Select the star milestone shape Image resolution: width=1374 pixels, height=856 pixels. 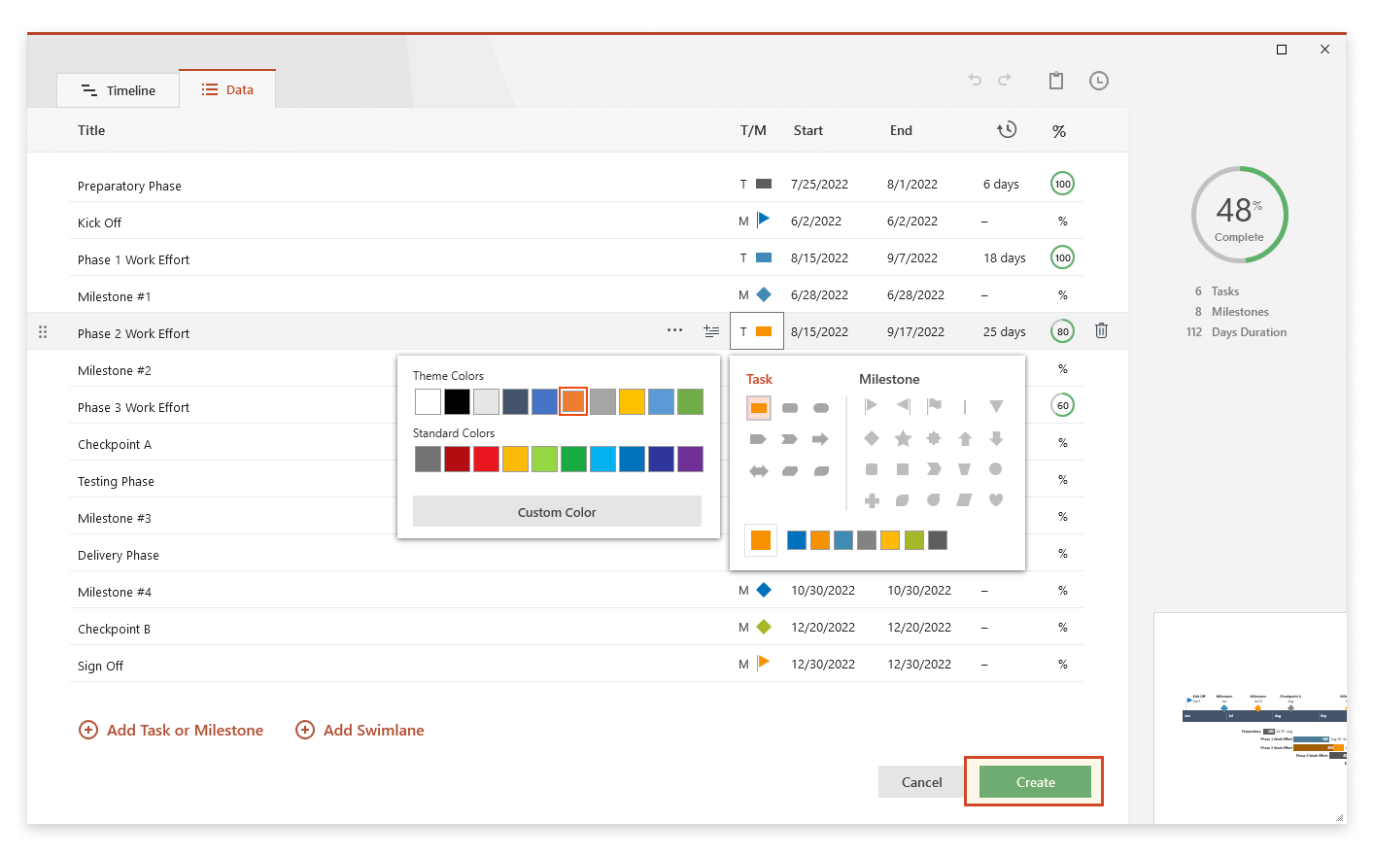[903, 438]
